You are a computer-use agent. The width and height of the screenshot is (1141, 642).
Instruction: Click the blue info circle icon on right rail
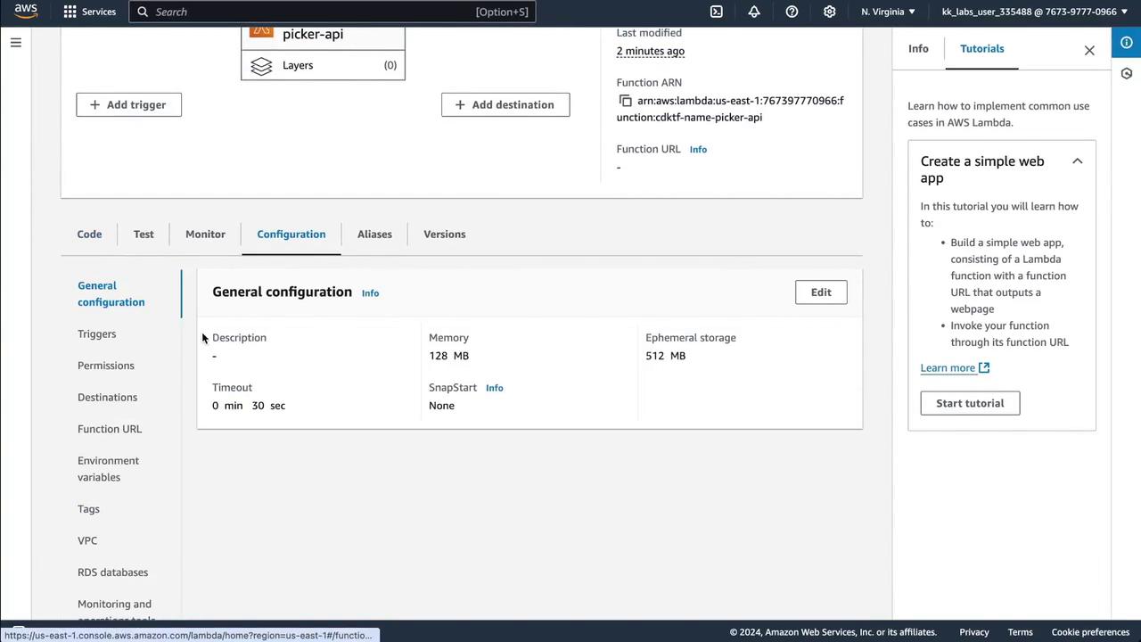1127,43
